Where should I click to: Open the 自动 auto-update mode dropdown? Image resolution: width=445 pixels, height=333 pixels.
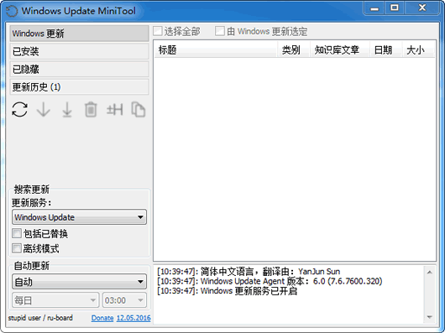point(80,282)
